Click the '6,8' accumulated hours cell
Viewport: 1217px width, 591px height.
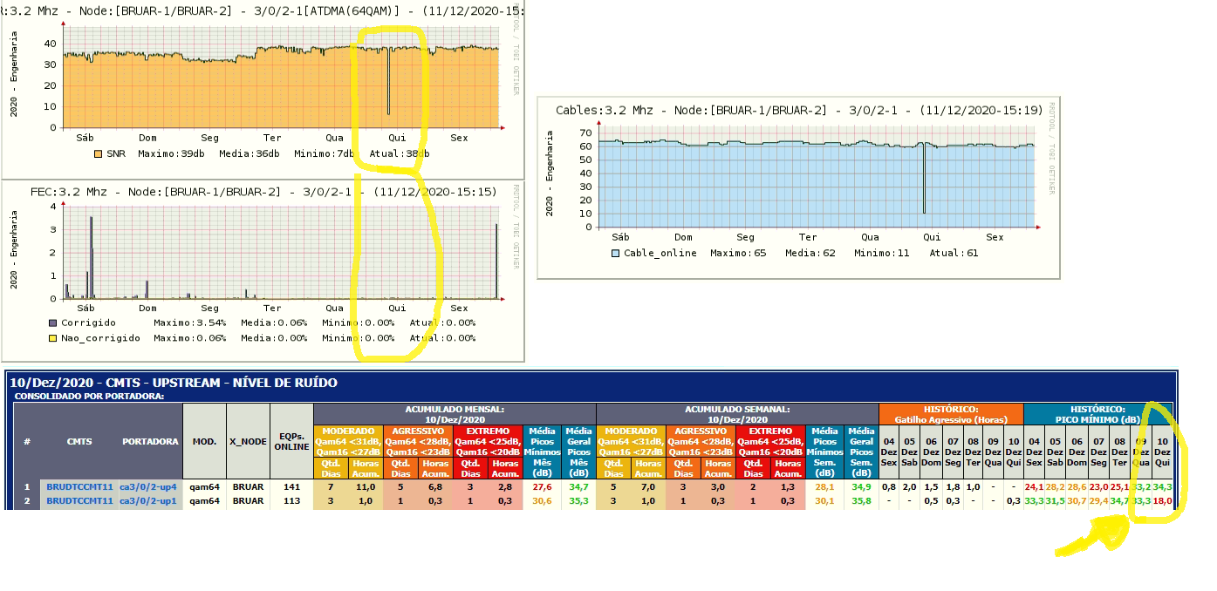coord(435,487)
